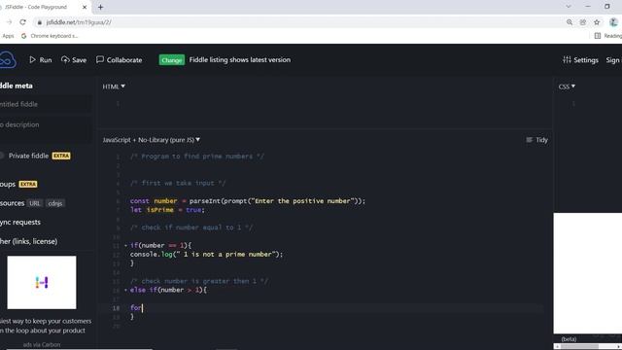
Task: Open the browser zoom magnifier icon
Action: [570, 22]
